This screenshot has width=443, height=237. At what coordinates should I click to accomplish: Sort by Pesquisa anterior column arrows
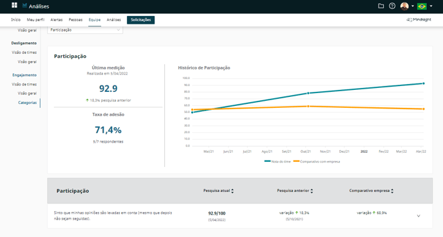pyautogui.click(x=312, y=191)
